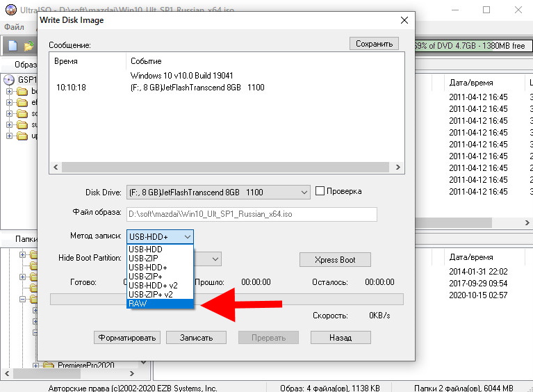Viewport: 533px width, 392px height.
Task: Select USB-HDD from the write method list
Action: [x=160, y=250]
